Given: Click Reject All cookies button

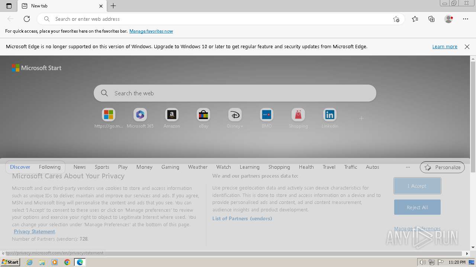Looking at the screenshot, I should click(417, 207).
